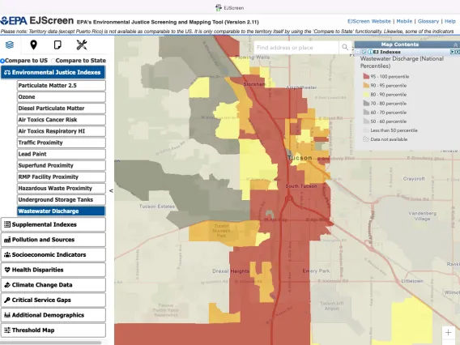This screenshot has width=460, height=345.
Task: Toggle the EJ Indexes layer visibility checkbox
Action: point(364,52)
